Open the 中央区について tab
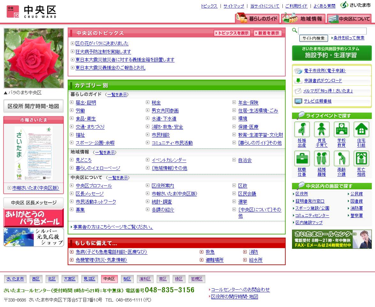The width and height of the screenshot is (375, 307). (349, 19)
